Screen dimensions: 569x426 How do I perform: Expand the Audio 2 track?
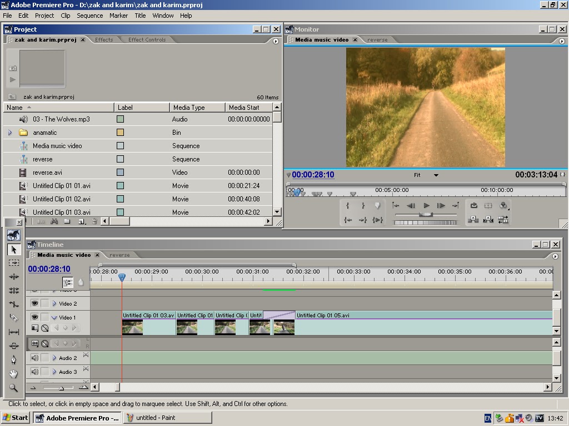[54, 358]
